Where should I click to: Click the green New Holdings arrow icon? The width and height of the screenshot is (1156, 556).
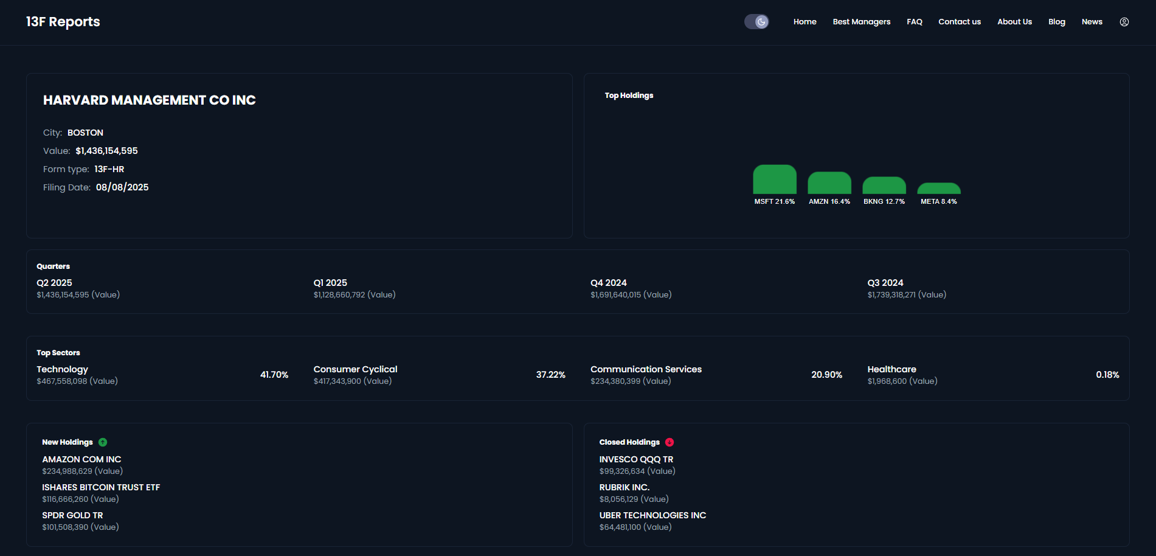(103, 442)
